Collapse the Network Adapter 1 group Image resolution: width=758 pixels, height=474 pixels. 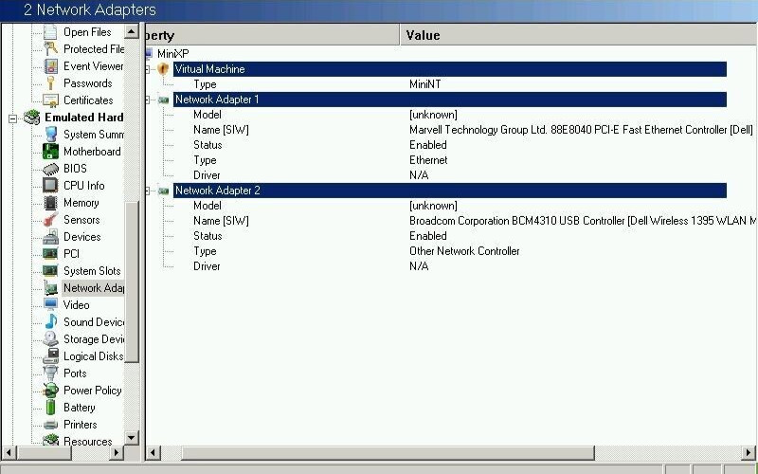148,100
